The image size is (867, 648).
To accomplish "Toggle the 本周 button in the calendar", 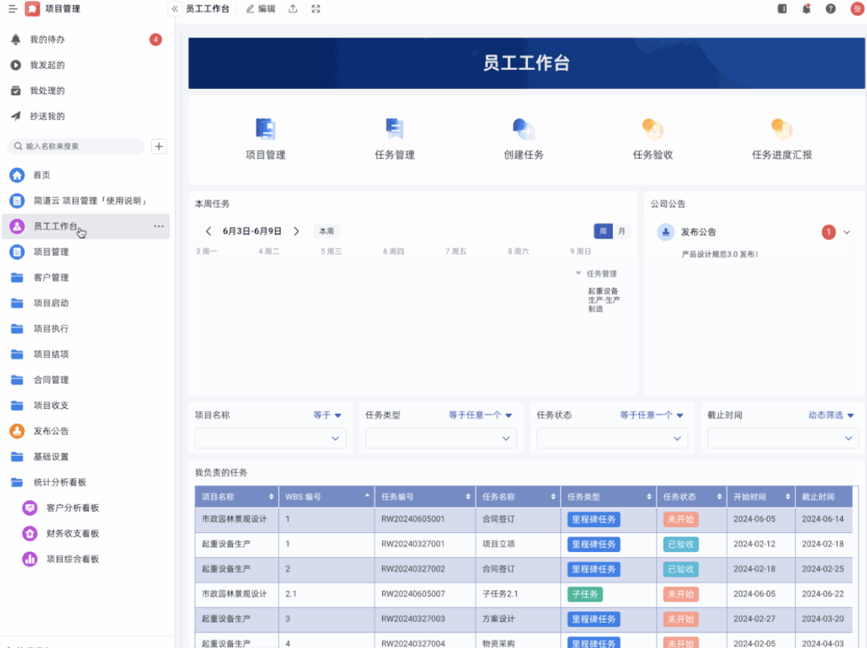I will point(326,231).
